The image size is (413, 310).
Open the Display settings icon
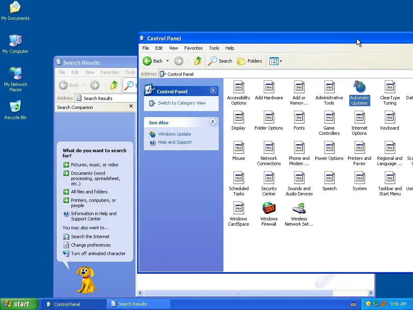pos(238,121)
